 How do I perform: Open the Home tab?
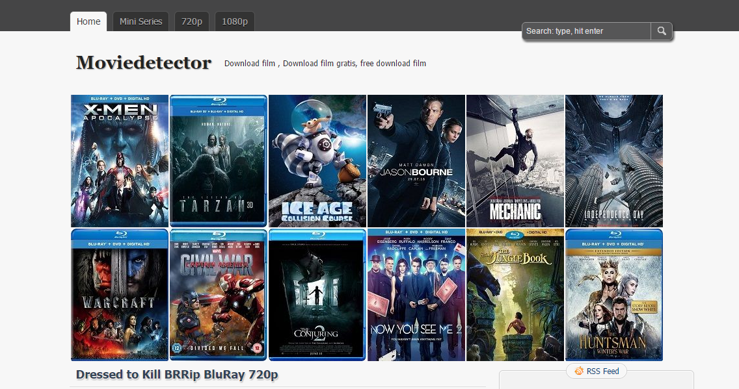point(88,21)
